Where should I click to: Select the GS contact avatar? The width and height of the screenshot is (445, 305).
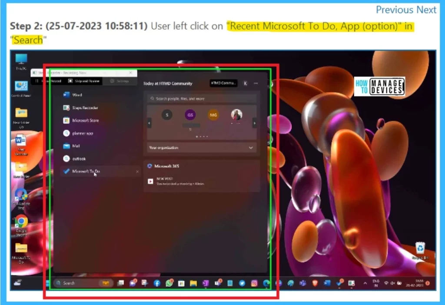coord(190,115)
